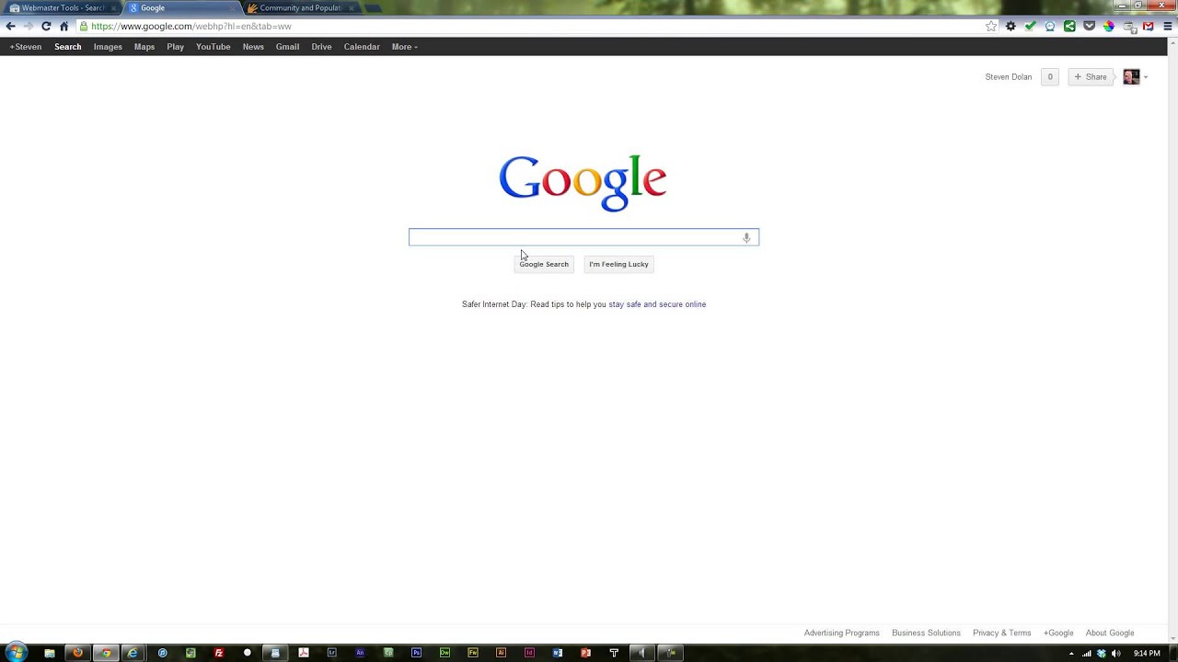This screenshot has width=1178, height=662.
Task: Open YouTube in the Google bar
Action: tap(214, 47)
